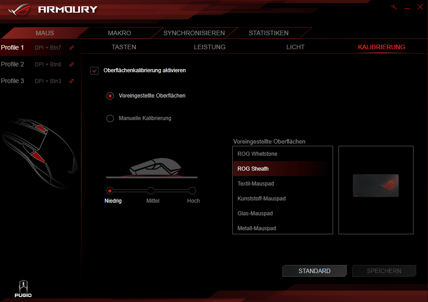The image size is (428, 302).
Task: Click the Hoch label
Action: point(193,201)
